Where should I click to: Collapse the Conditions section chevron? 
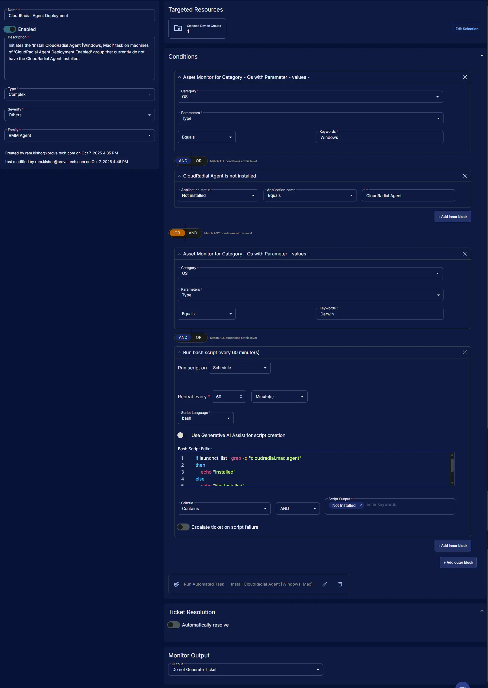[482, 56]
